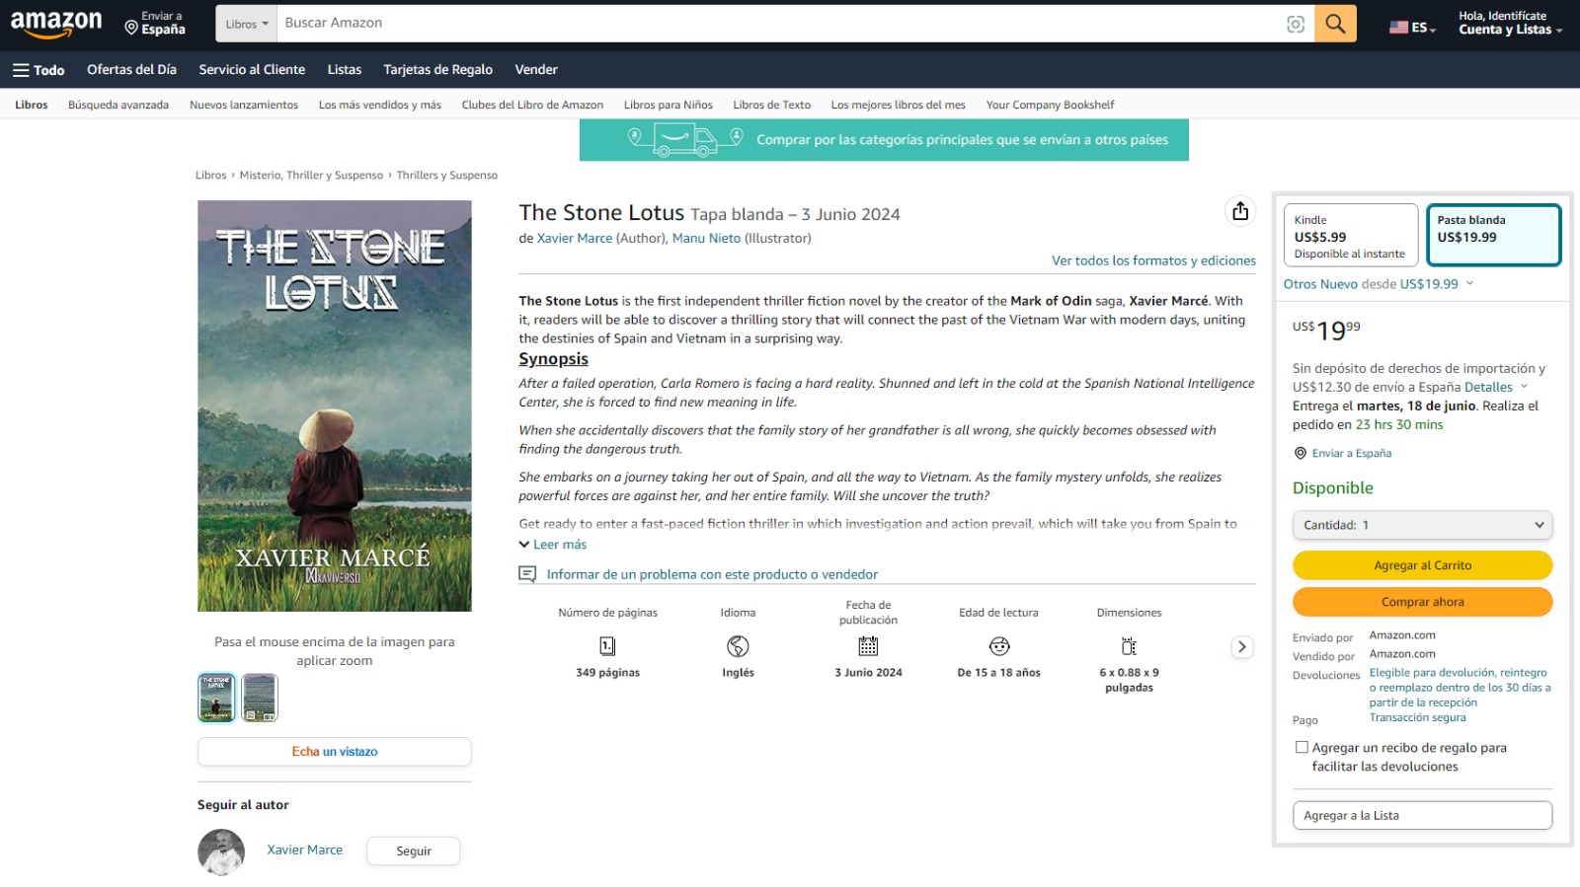This screenshot has height=887, width=1580.
Task: Open the Cantidad quantity dropdown
Action: (1422, 525)
